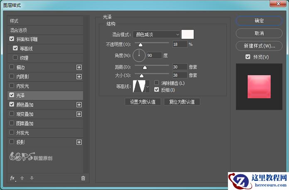The image size is (289, 190).
Task: Select the 斜面和浮雕 effect row
Action: point(45,39)
